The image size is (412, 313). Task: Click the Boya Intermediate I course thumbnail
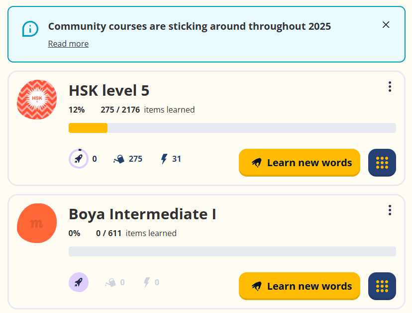pos(37,223)
